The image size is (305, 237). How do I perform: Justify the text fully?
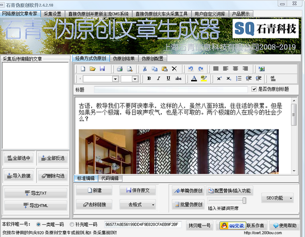click(x=216, y=68)
